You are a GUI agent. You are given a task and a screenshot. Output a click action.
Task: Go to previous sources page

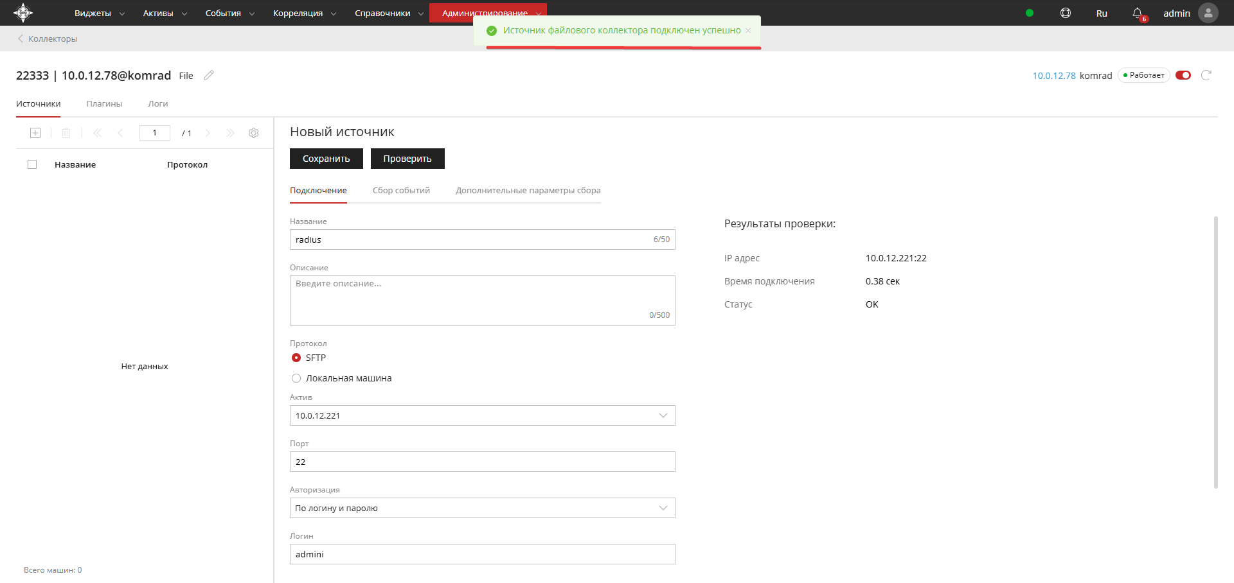point(120,133)
